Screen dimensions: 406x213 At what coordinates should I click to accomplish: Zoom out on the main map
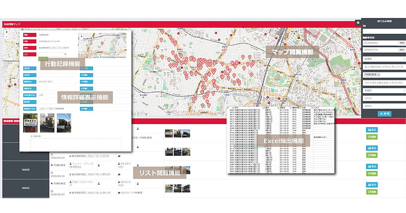click(x=6, y=37)
